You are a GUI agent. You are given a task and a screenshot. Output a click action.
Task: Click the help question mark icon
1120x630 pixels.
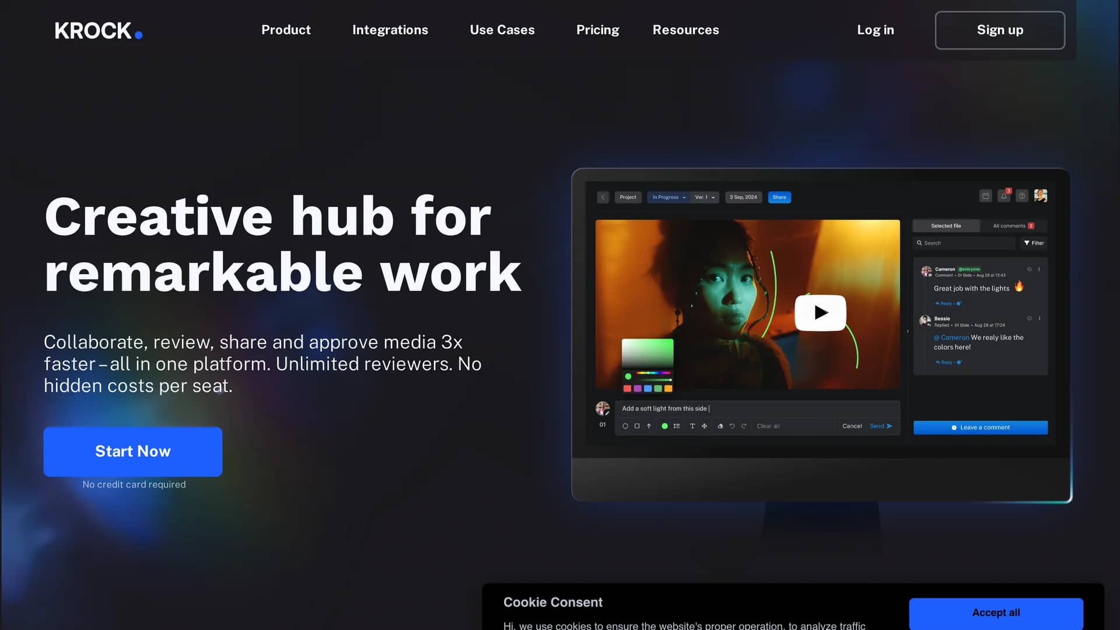click(x=1022, y=196)
